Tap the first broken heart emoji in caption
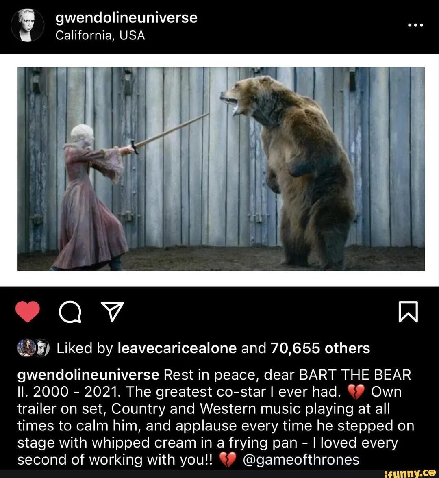Viewport: 439px width, 478px height. point(356,392)
